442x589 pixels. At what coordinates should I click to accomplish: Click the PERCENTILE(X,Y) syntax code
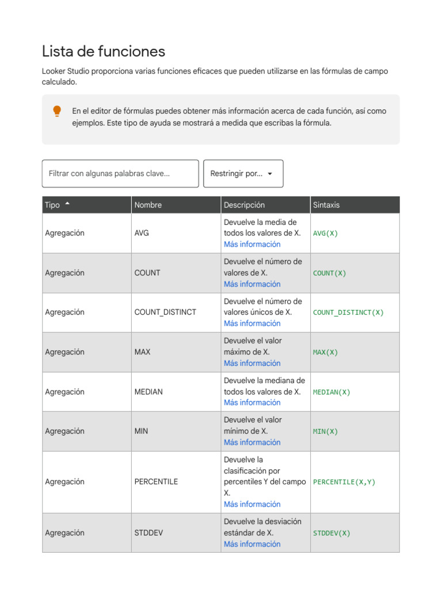click(344, 482)
